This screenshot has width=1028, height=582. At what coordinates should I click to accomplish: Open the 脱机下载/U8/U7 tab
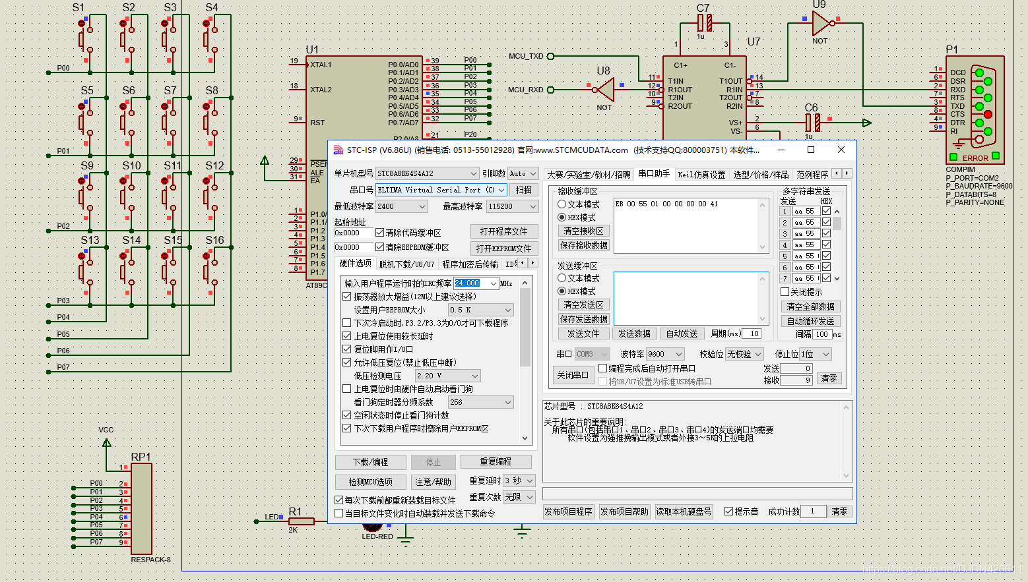(x=406, y=264)
